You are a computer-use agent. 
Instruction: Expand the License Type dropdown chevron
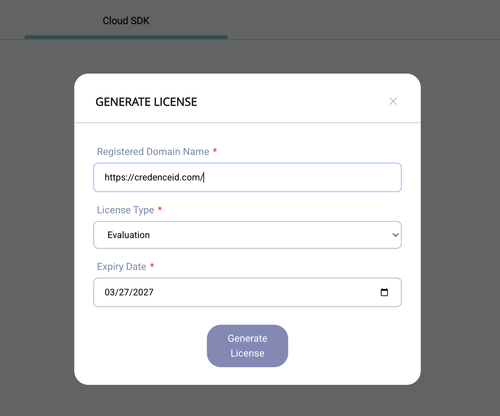tap(395, 235)
